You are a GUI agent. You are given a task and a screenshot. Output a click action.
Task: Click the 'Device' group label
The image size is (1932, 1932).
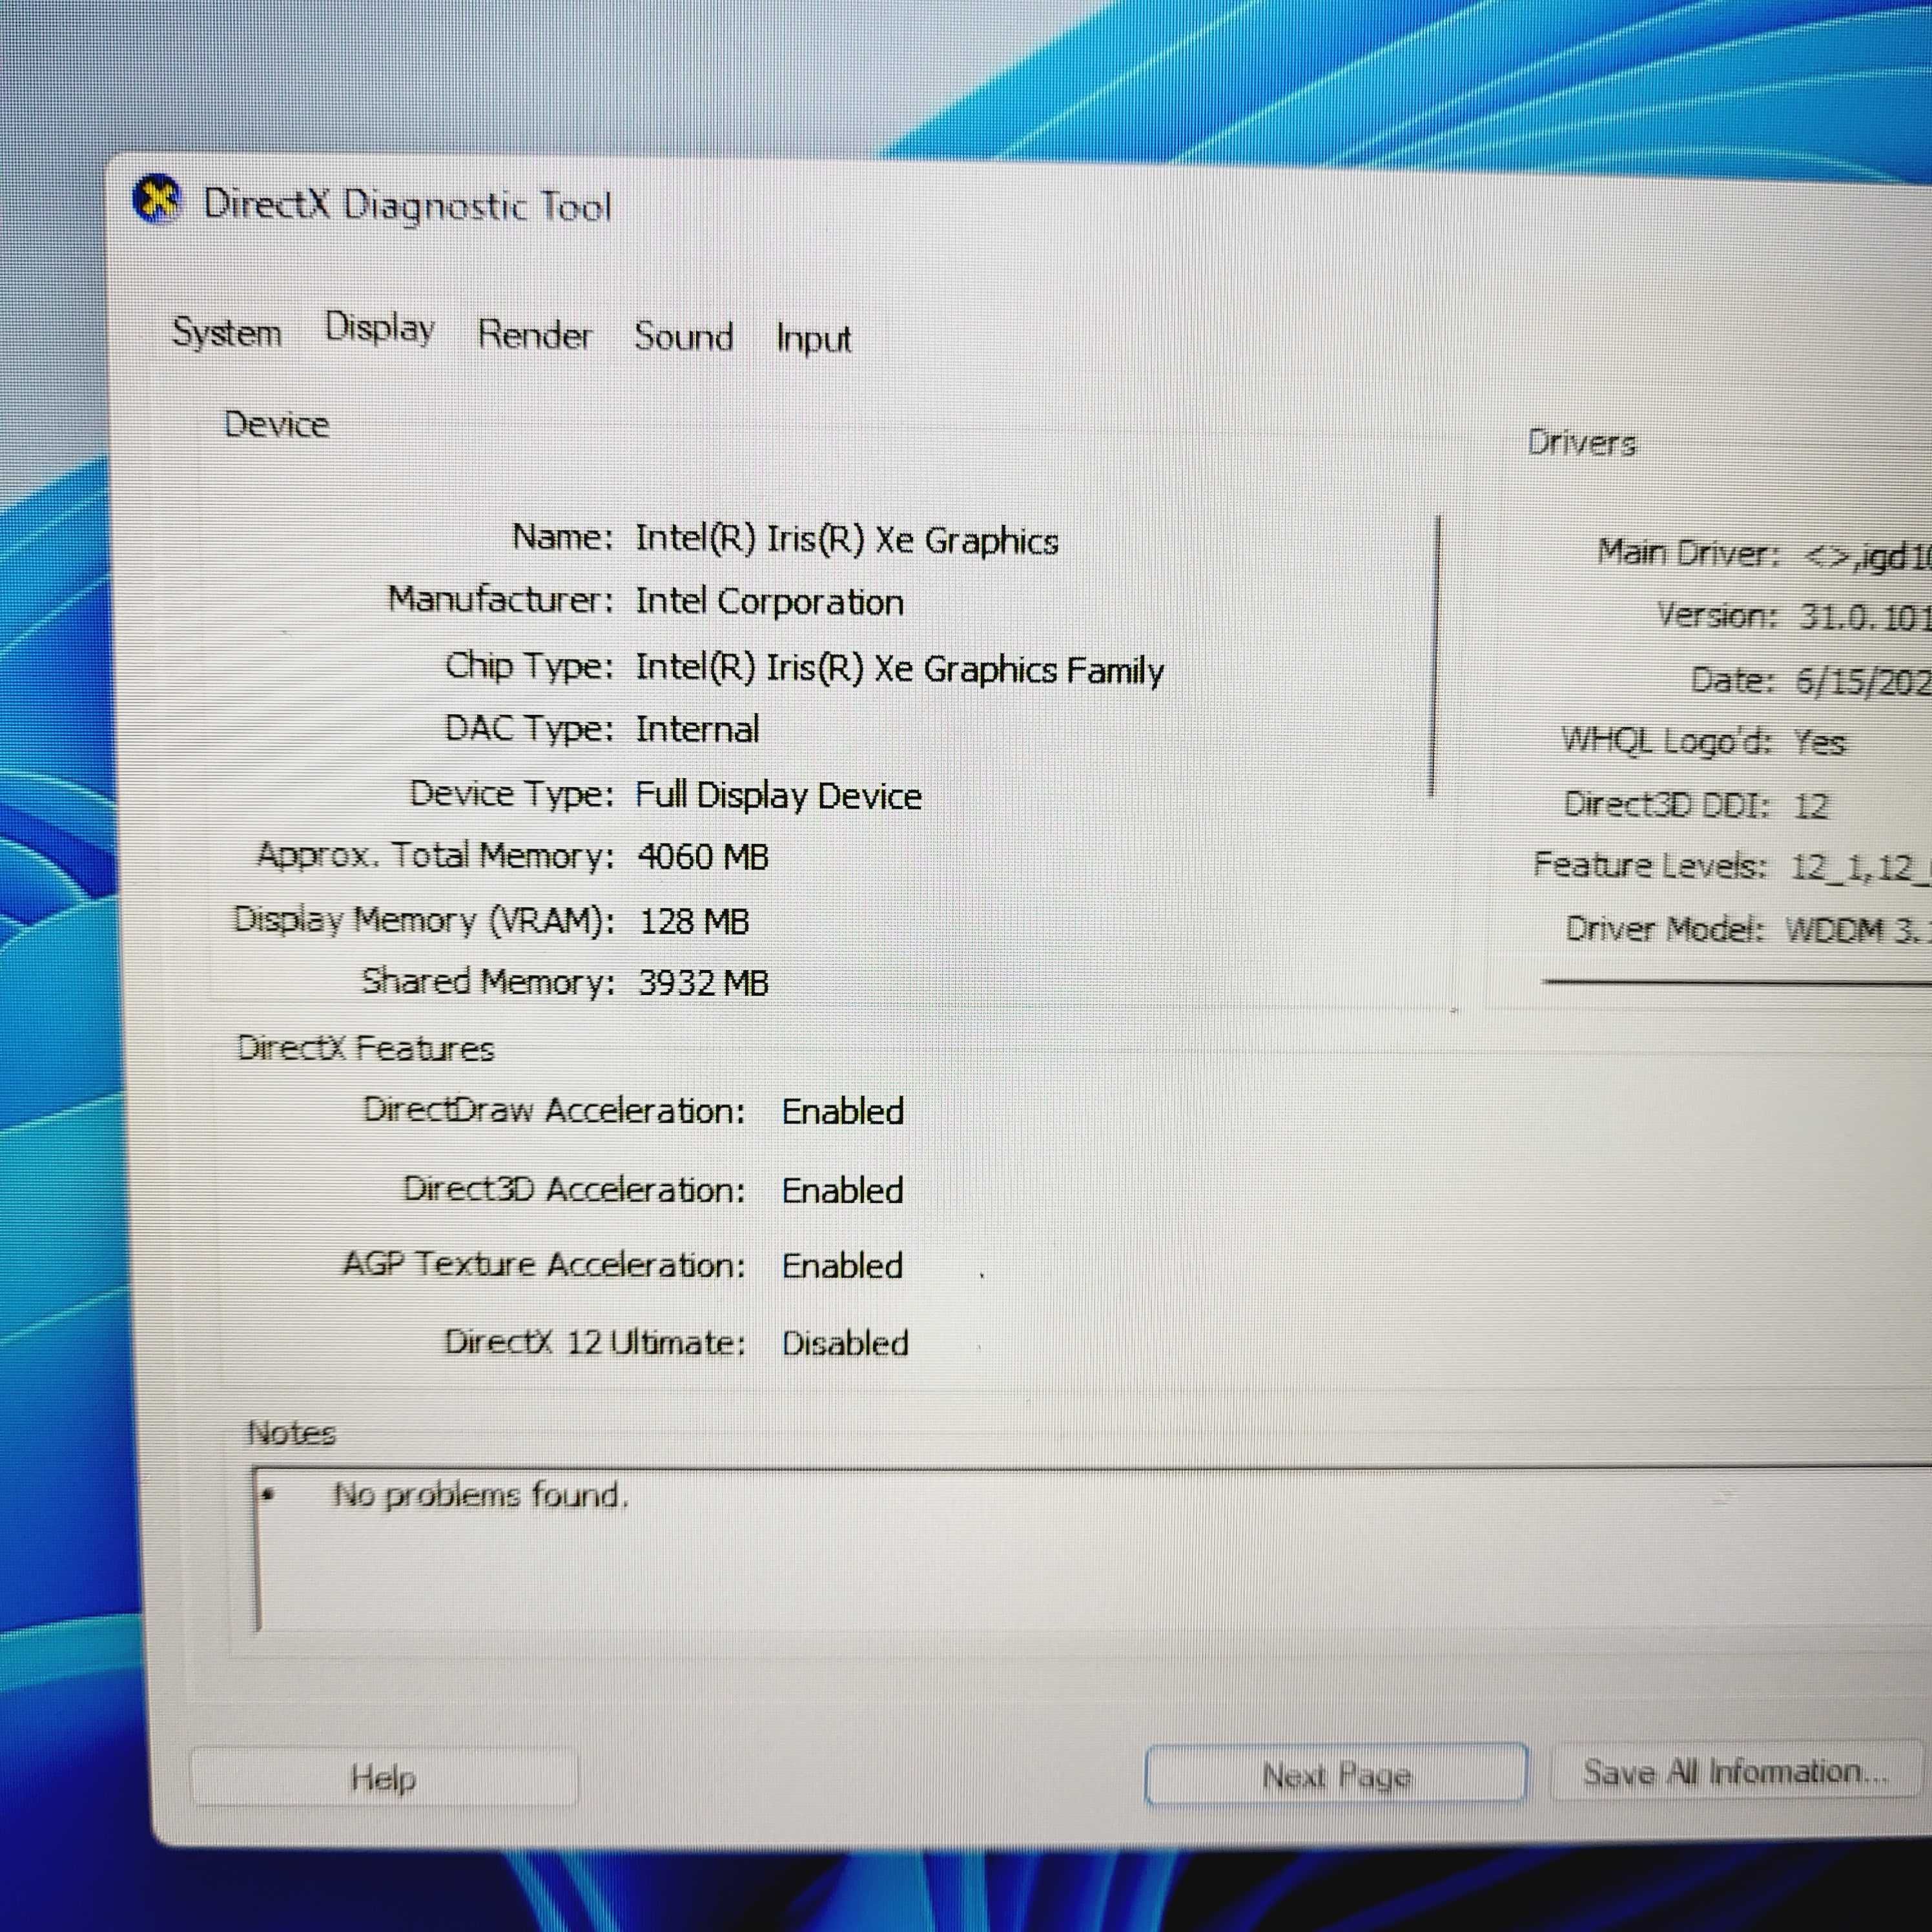coord(276,425)
